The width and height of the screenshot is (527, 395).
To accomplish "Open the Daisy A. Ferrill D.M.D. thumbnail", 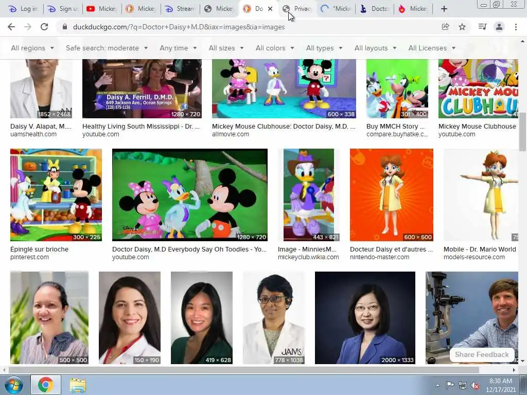I will point(142,88).
